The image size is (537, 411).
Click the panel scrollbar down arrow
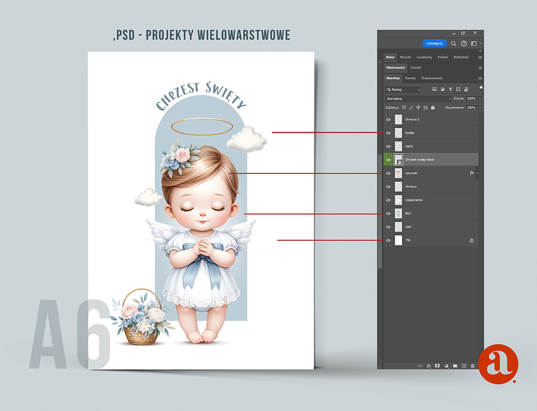pos(380,361)
